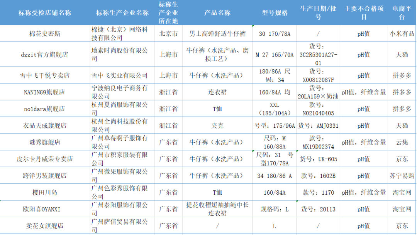
Task: Click shop cell 棉花史密斯
Action: pos(45,33)
